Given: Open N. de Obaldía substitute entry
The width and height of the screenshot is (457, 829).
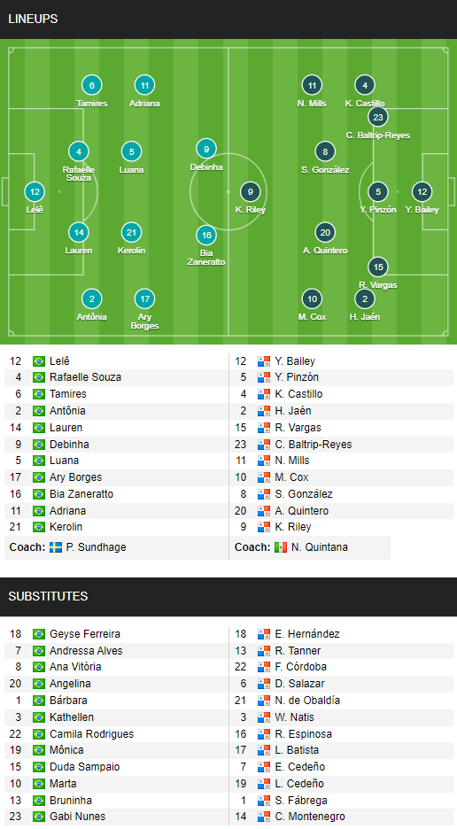Looking at the screenshot, I should point(307,700).
